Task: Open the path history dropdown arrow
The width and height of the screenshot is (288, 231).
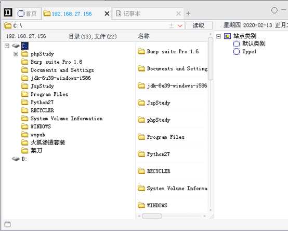Action: point(180,26)
